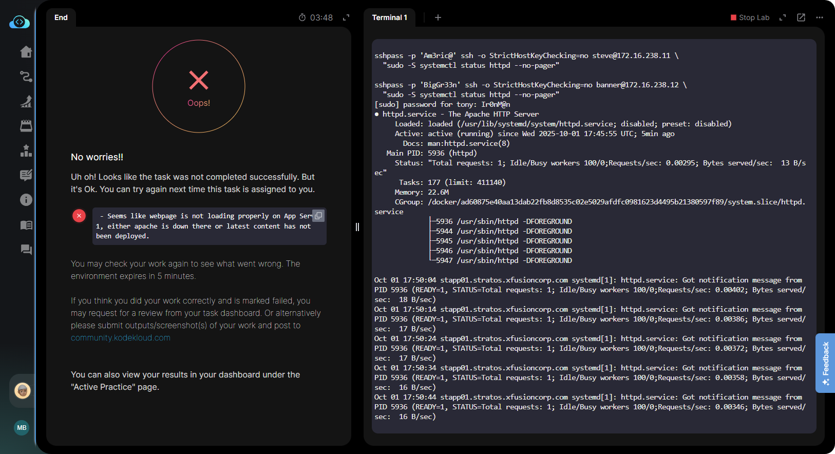
Task: Switch to the Terminal 1 tab
Action: 389,17
